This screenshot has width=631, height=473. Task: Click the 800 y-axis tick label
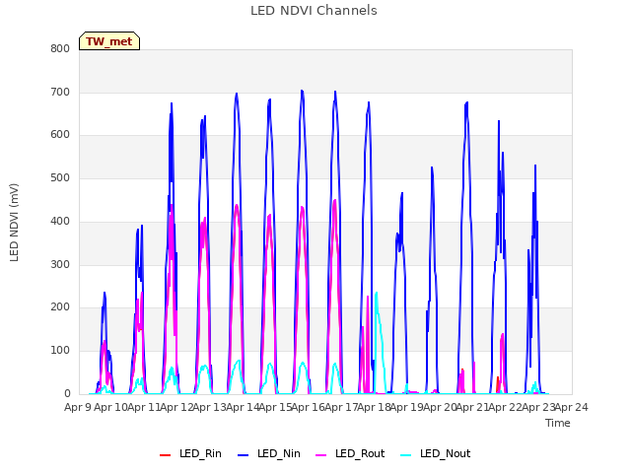pos(60,48)
